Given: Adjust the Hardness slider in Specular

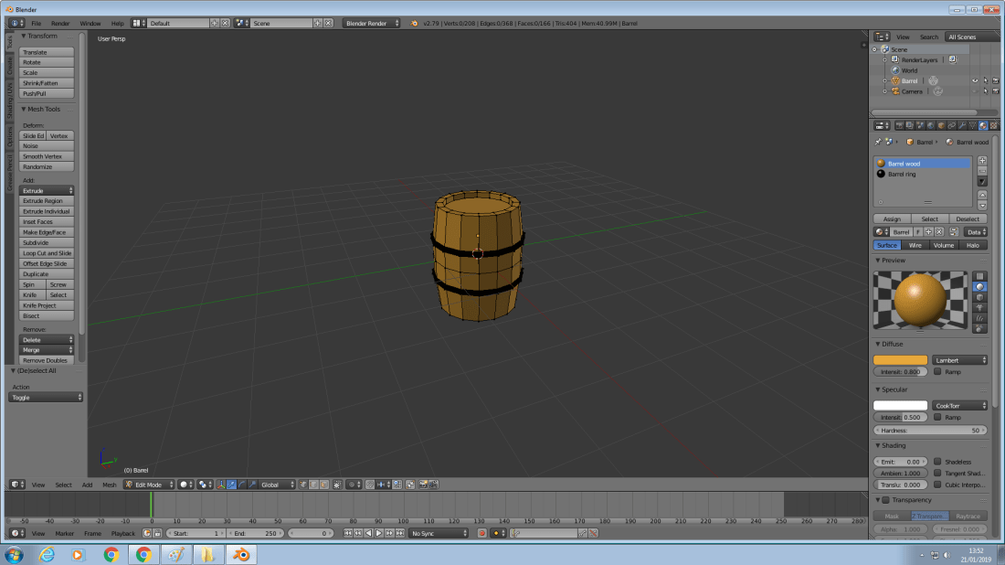Looking at the screenshot, I should (x=929, y=430).
